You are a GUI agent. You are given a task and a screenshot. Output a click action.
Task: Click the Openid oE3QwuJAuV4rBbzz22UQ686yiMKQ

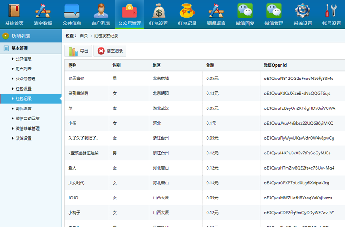click(299, 123)
